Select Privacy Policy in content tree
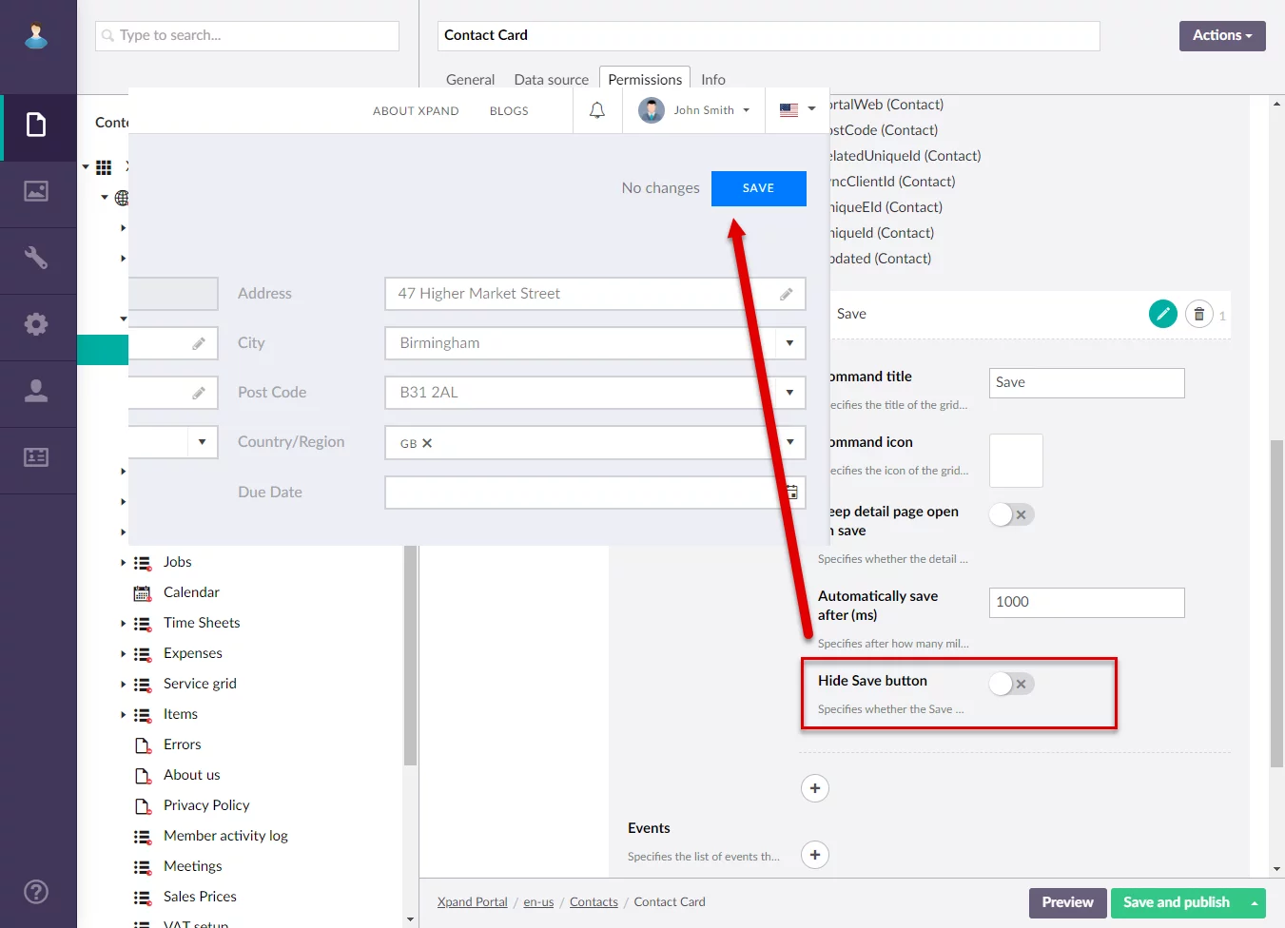The width and height of the screenshot is (1285, 928). tap(206, 805)
